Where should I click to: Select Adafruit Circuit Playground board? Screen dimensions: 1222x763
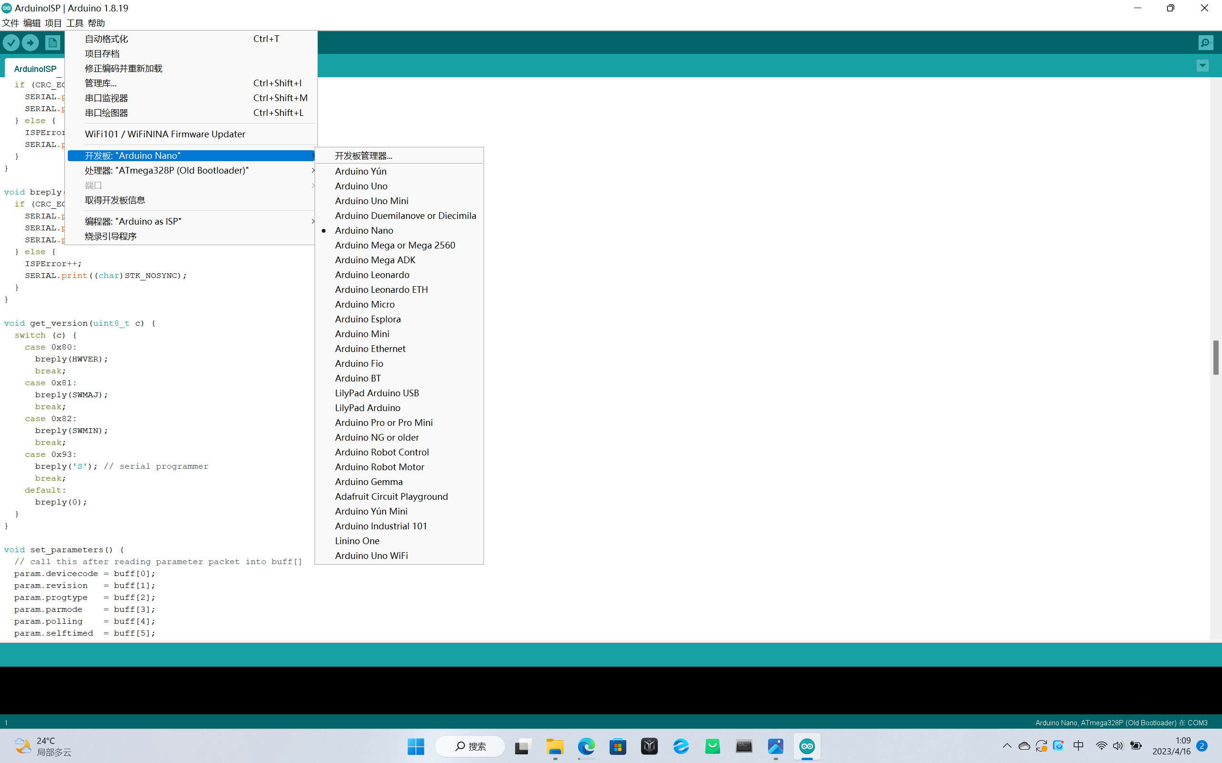pos(399,496)
